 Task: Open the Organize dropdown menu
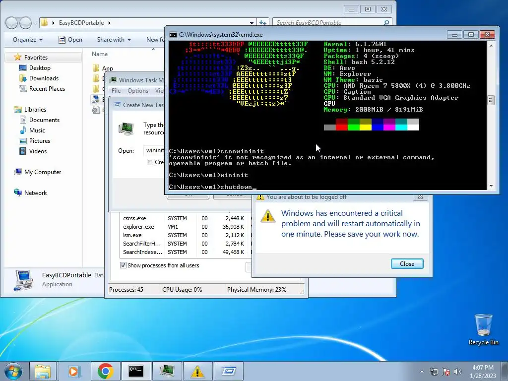(x=28, y=40)
